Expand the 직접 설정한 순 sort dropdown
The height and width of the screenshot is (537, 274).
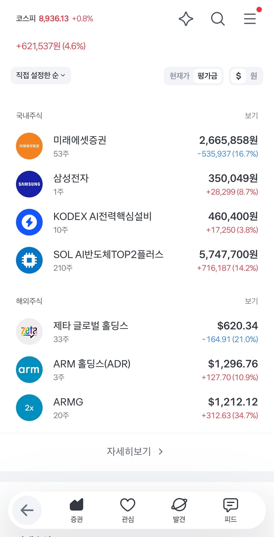point(41,75)
